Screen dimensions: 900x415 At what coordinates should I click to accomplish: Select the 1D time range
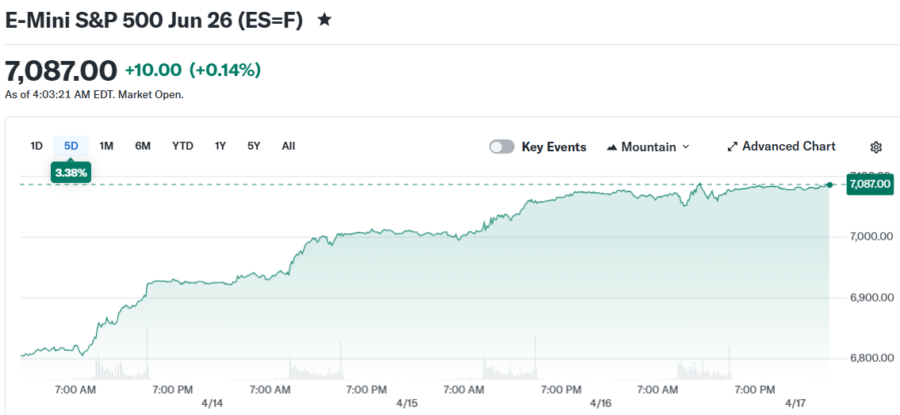[36, 147]
